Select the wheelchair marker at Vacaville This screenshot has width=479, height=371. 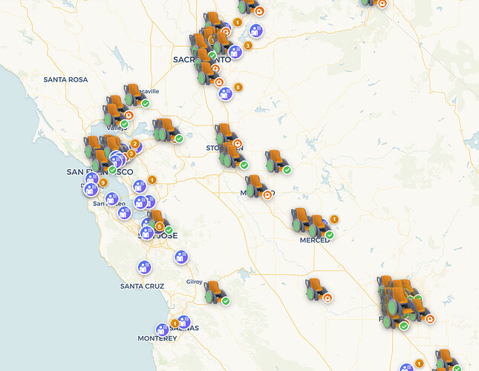[135, 95]
